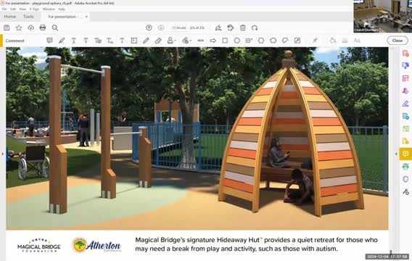Open the sign document tool
The width and height of the screenshot is (412, 261).
218,28
